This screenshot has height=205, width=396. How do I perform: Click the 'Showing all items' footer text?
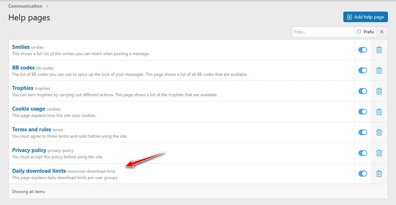[28, 192]
